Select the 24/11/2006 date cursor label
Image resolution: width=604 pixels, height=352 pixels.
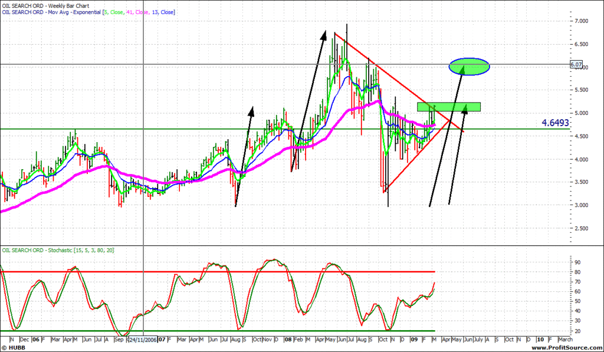[x=143, y=340]
